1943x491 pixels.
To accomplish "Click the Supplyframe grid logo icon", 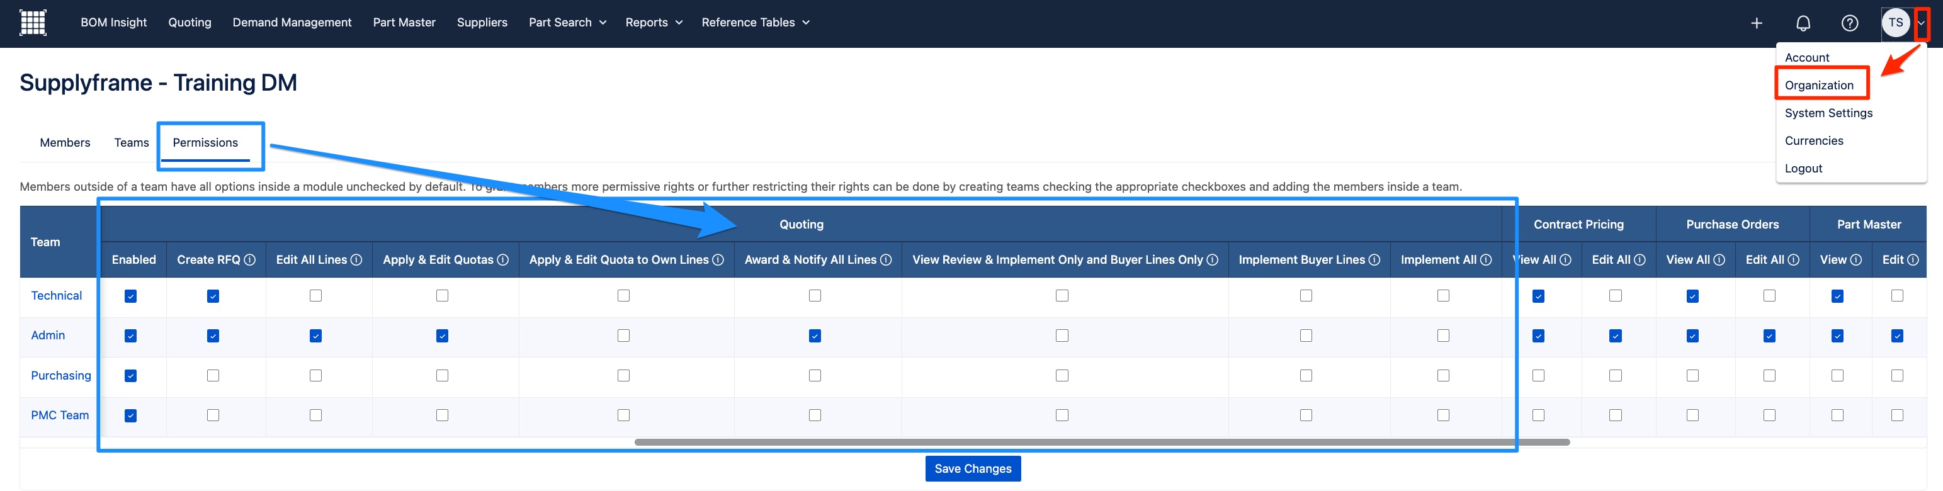I will click(x=33, y=23).
